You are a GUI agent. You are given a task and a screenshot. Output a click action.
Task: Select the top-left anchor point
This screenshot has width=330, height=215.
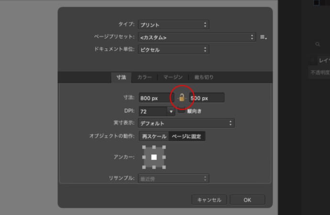[144, 147]
